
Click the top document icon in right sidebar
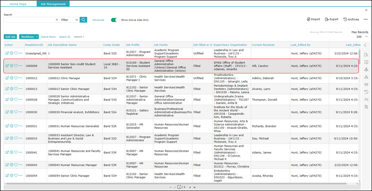(x=366, y=54)
